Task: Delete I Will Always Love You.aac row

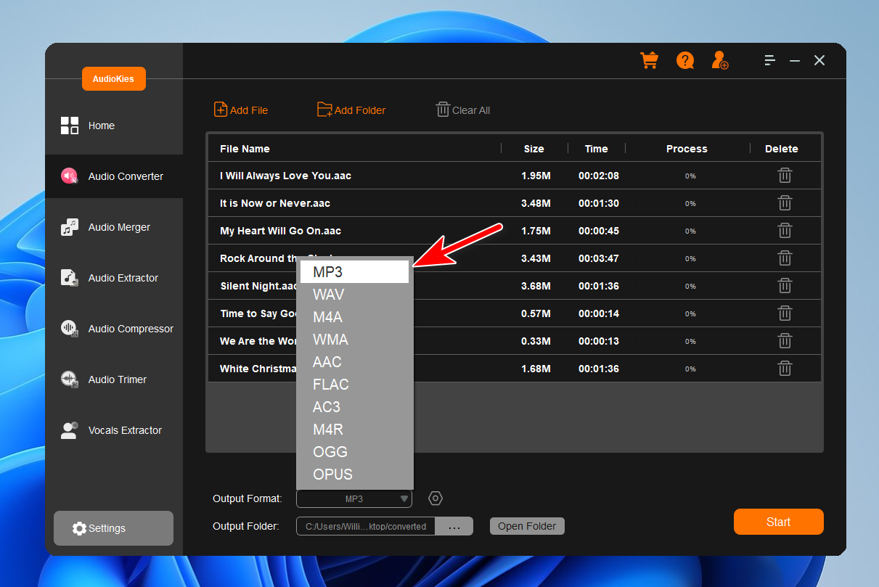Action: 785,176
